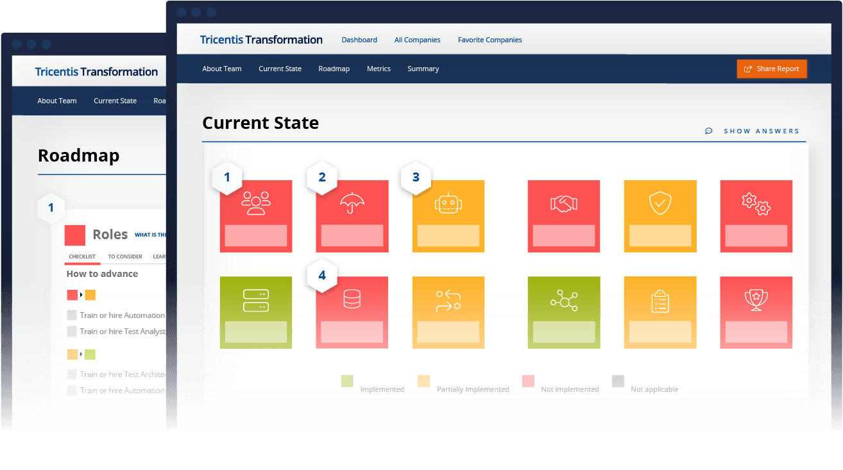Click the green server rack tile
This screenshot has height=470, width=843.
(256, 312)
